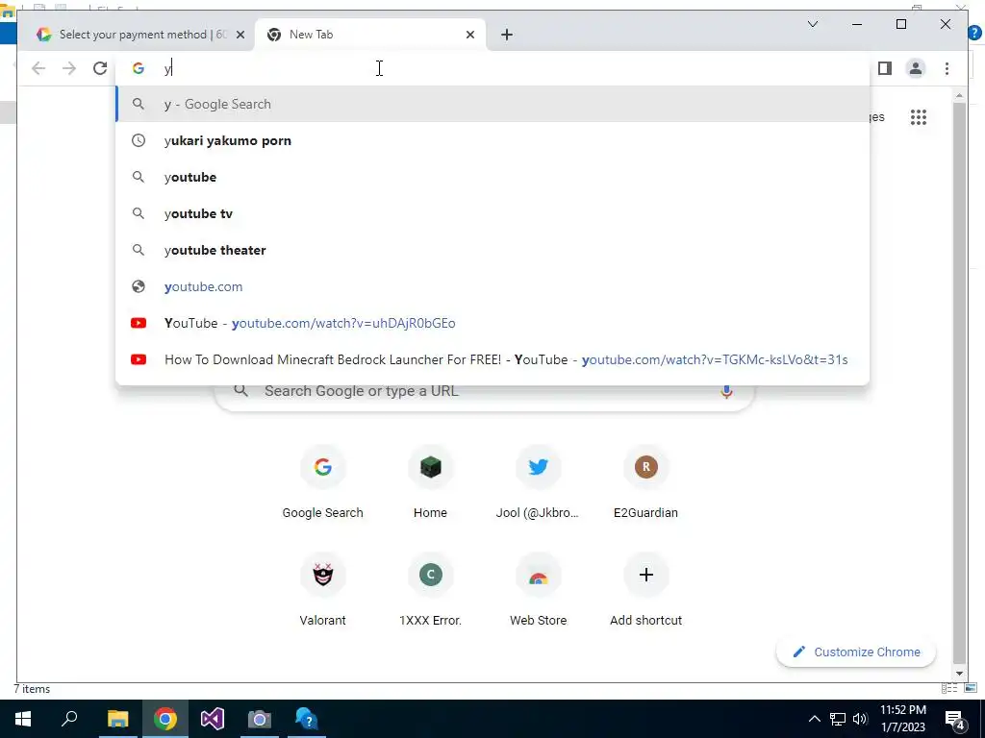The height and width of the screenshot is (738, 985).
Task: Open the Chrome side panel
Action: point(885,68)
